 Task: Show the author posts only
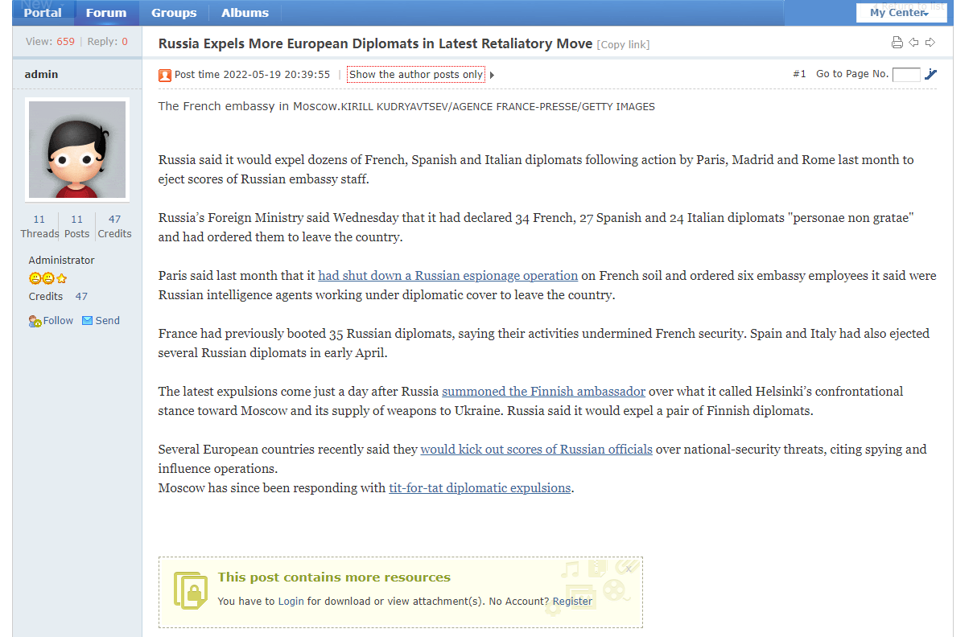coord(416,74)
